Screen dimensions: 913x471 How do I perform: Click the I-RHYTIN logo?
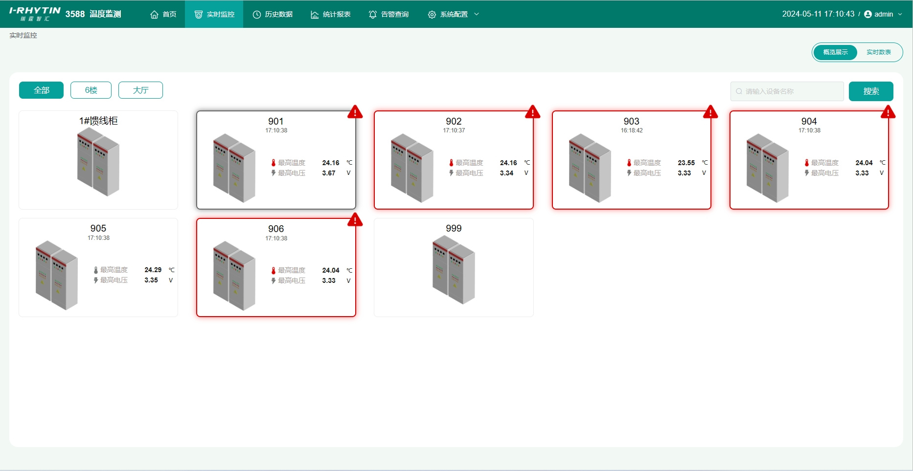pos(35,14)
